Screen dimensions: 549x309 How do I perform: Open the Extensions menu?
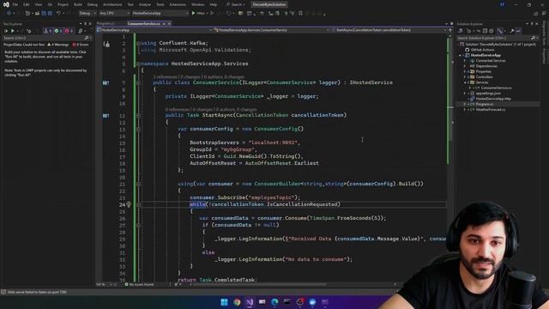(x=178, y=4)
